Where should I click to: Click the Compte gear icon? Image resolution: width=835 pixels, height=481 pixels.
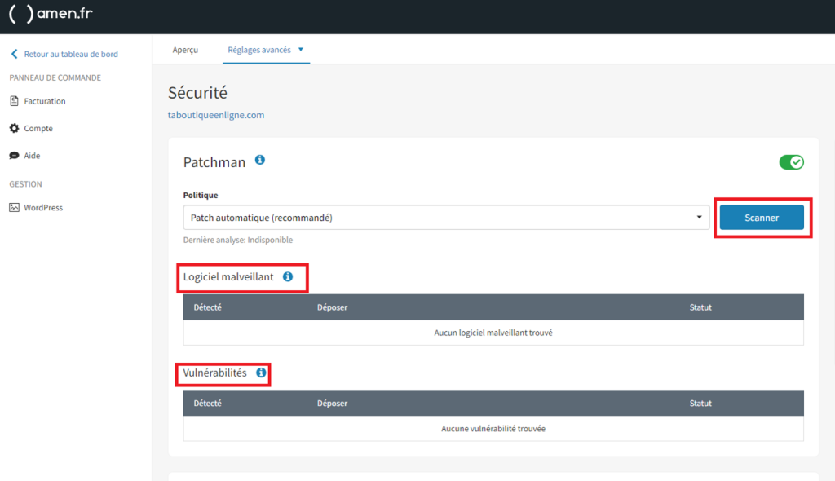(14, 128)
